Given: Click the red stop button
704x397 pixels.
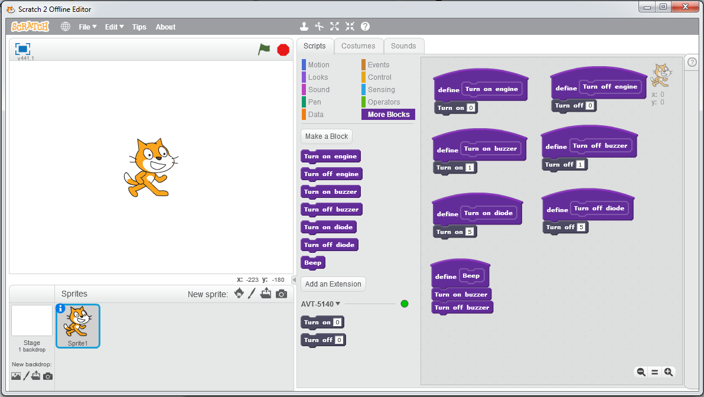Looking at the screenshot, I should (283, 50).
